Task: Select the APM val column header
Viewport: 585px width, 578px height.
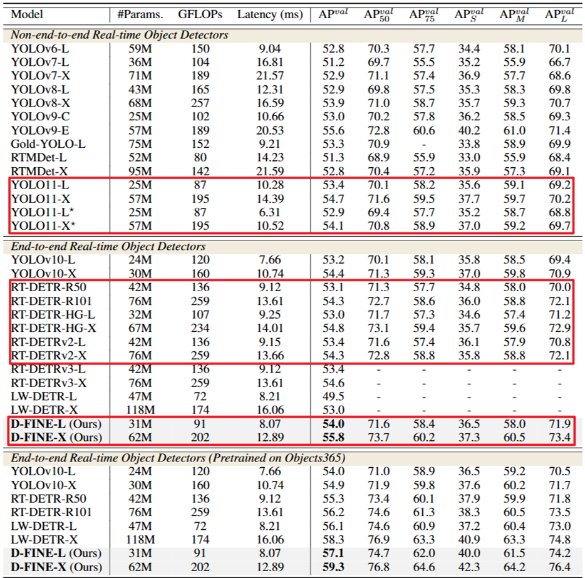Action: click(514, 14)
